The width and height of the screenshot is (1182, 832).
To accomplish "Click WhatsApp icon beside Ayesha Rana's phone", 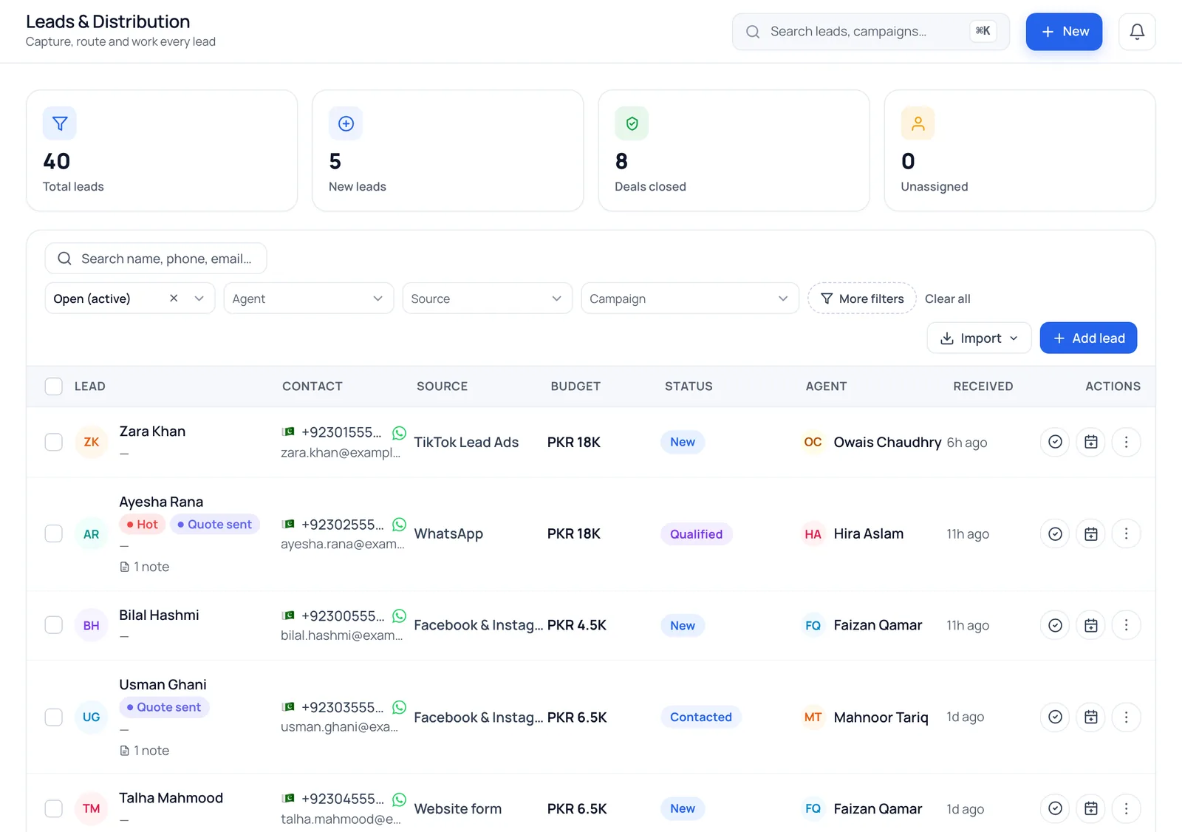I will (x=399, y=524).
